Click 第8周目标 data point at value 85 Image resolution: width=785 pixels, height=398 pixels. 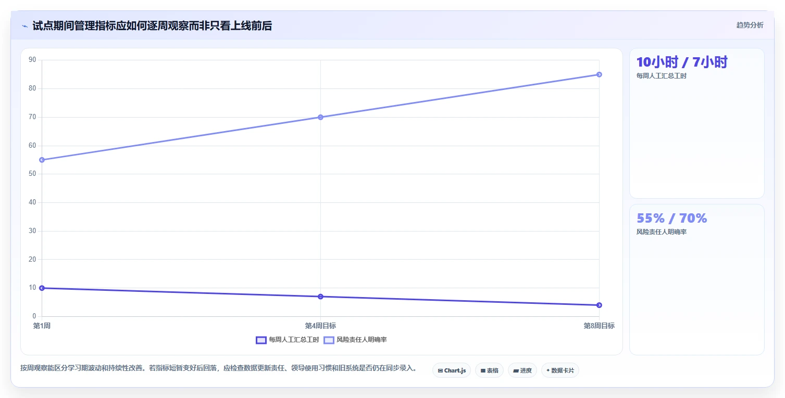(599, 74)
